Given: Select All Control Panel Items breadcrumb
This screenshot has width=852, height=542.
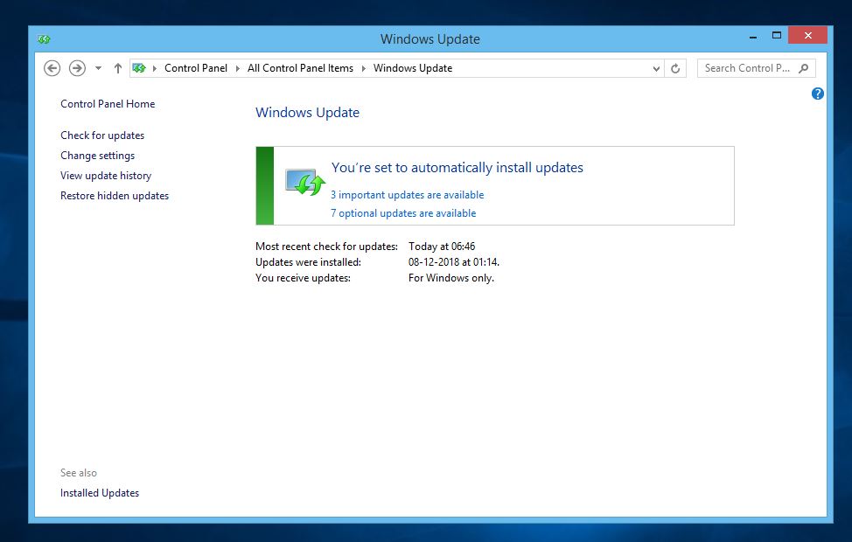Looking at the screenshot, I should click(x=300, y=68).
